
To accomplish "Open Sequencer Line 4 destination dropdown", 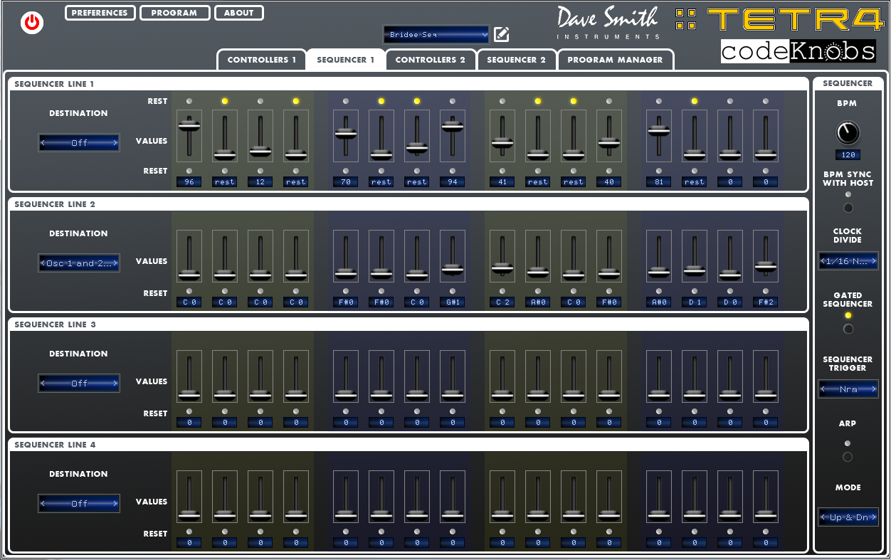I will 79,504.
